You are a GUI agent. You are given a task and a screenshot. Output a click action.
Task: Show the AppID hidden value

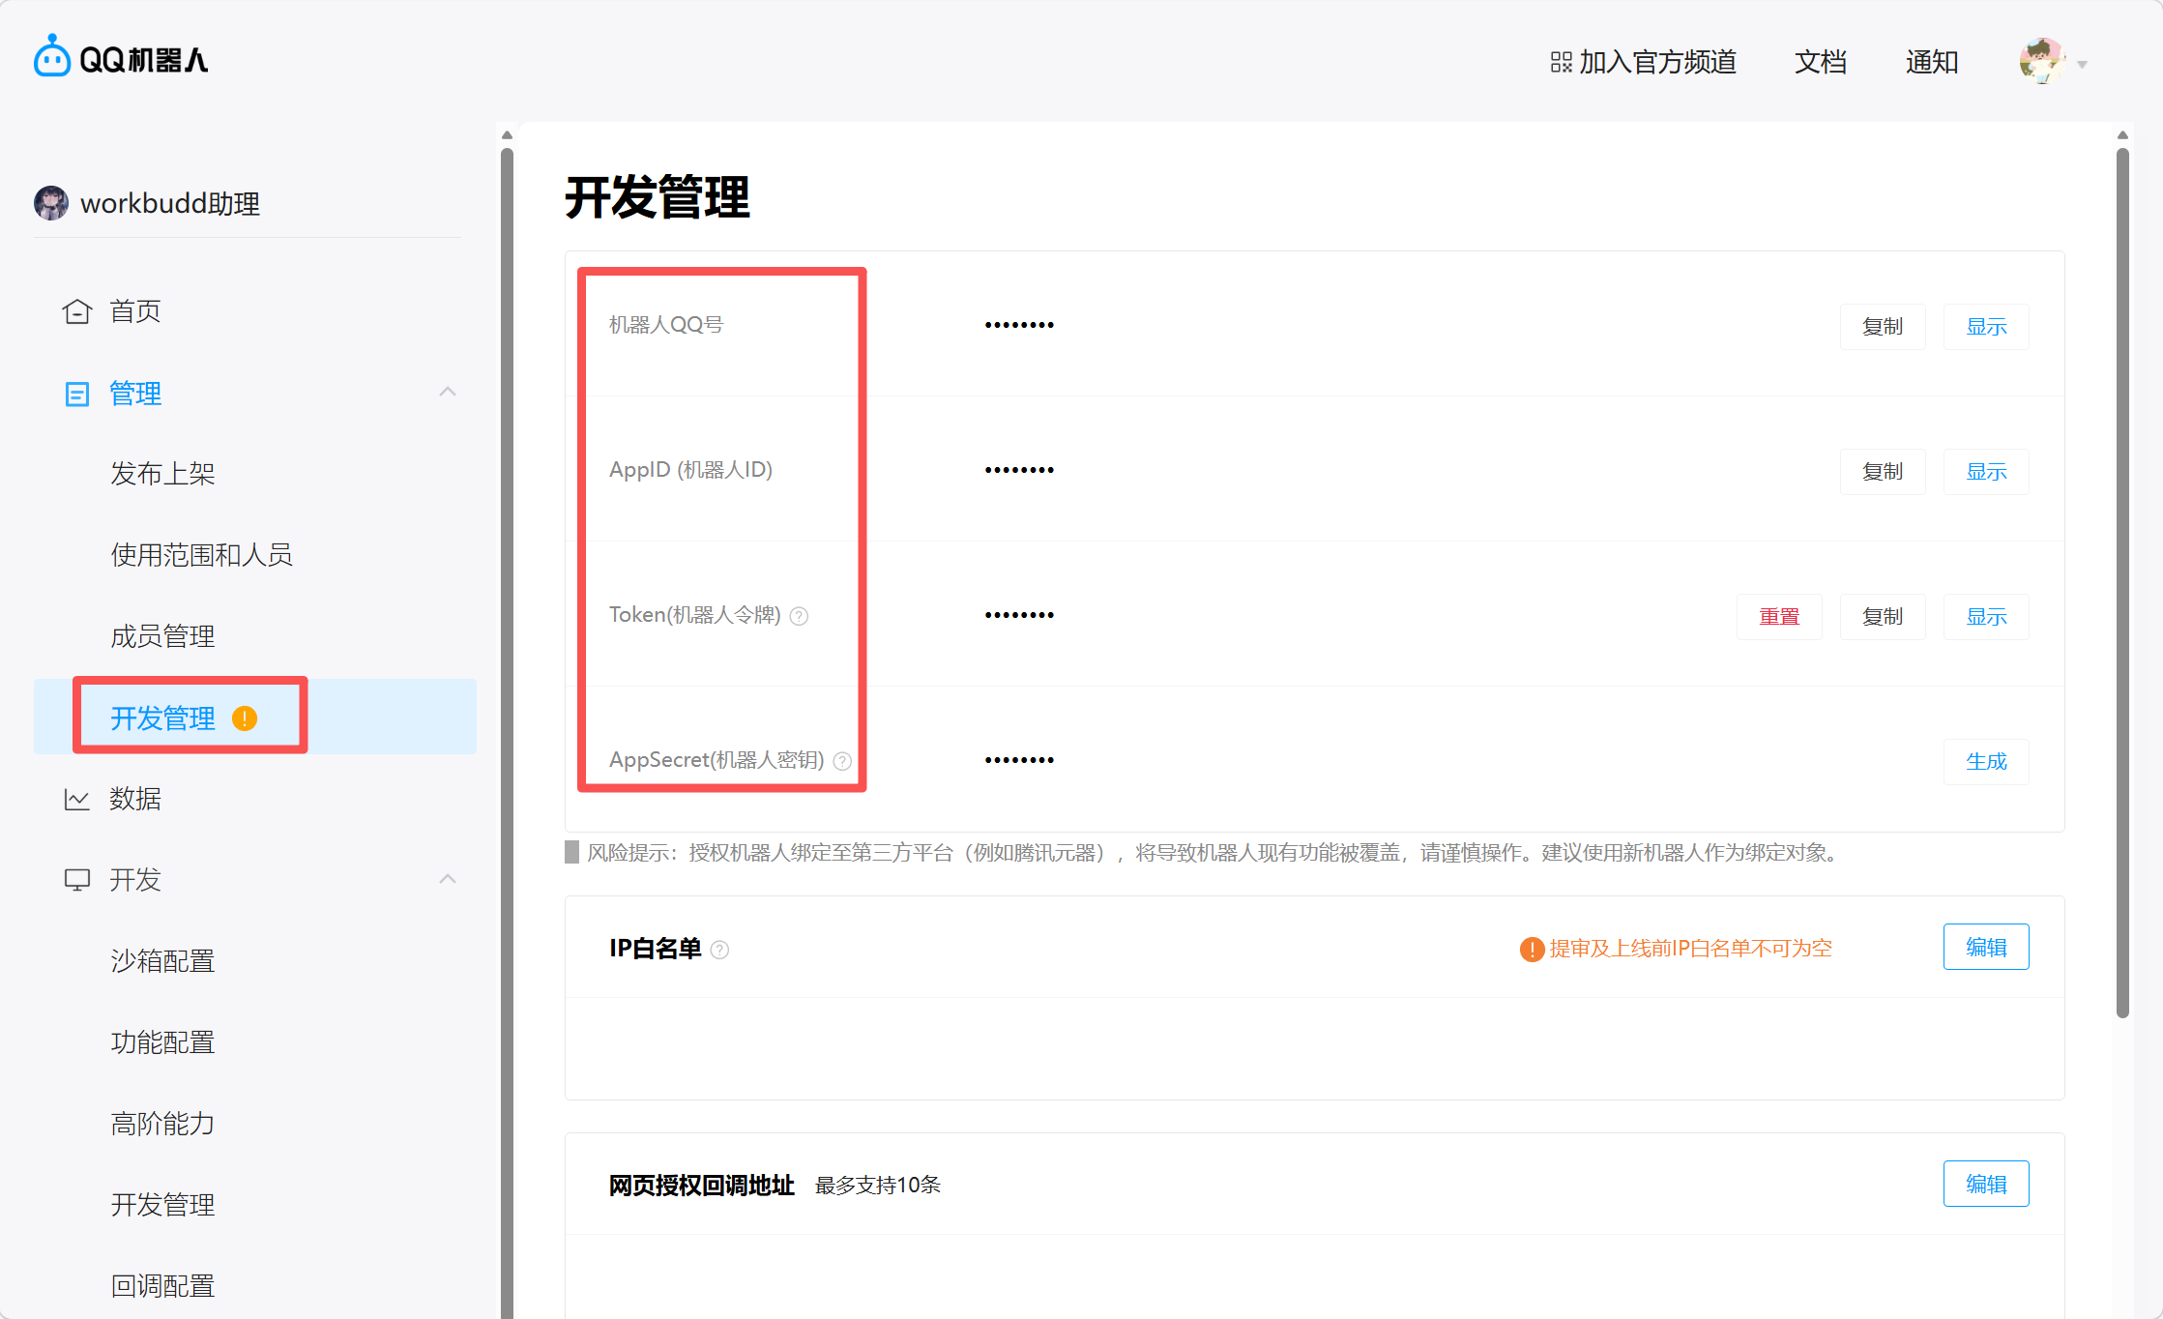pos(1985,472)
